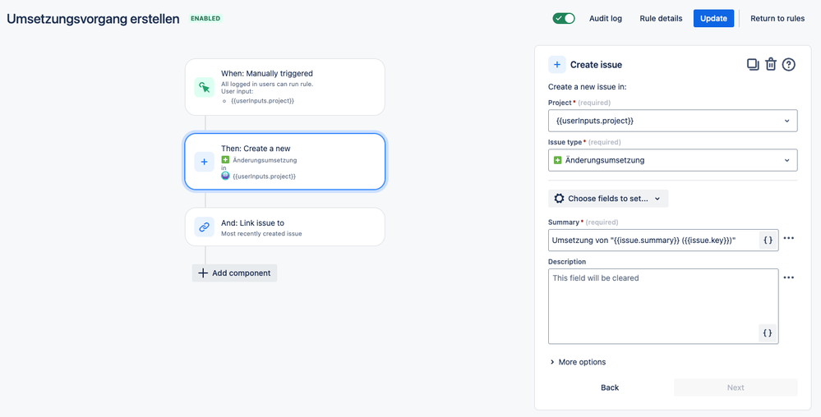Expand Choose fields to set dropdown
The width and height of the screenshot is (821, 417).
(608, 199)
